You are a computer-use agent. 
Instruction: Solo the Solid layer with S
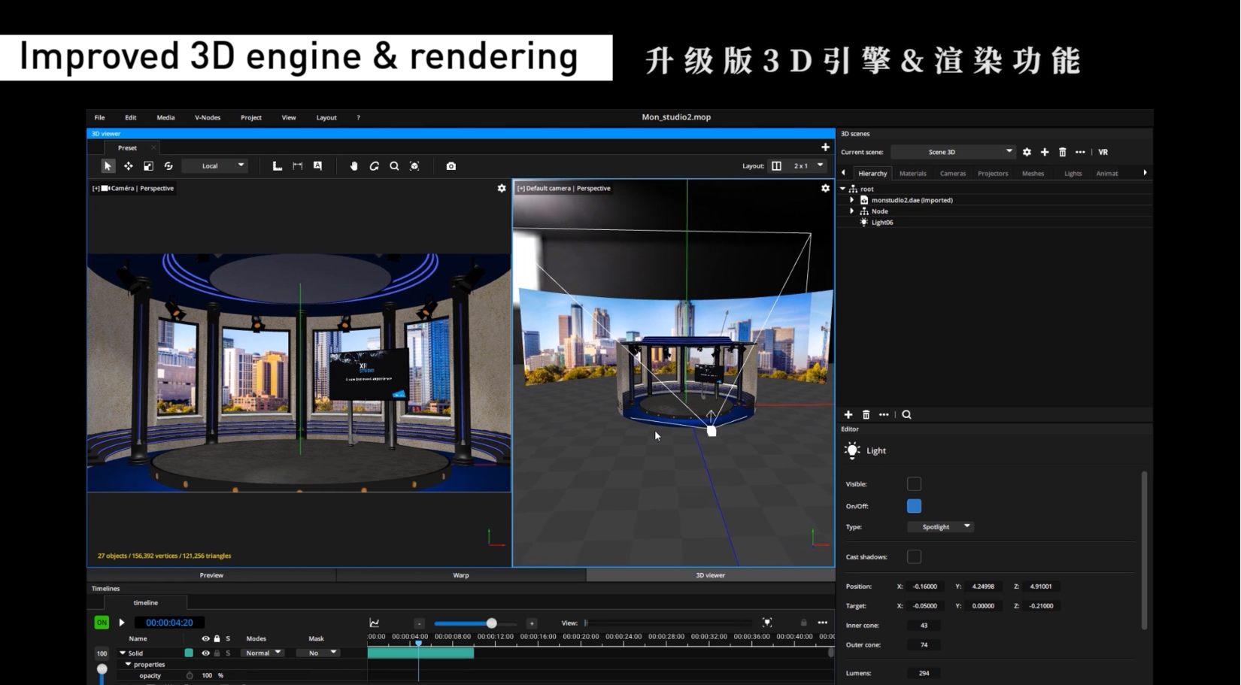(x=228, y=653)
